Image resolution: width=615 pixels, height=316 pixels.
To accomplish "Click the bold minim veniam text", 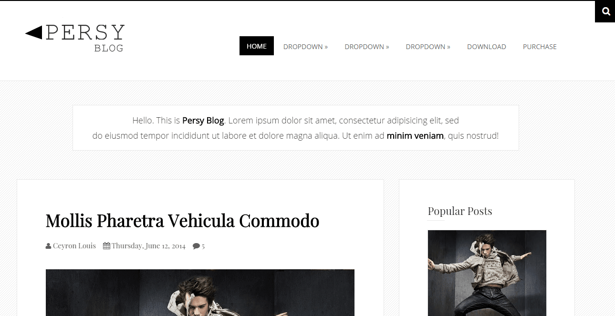I will (415, 136).
